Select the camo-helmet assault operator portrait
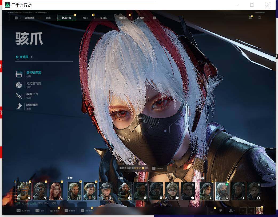This screenshot has height=217, width=278. point(24,191)
